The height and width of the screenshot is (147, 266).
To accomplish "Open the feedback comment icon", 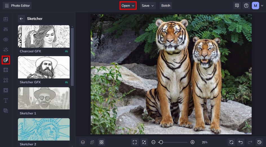I will tap(237, 6).
